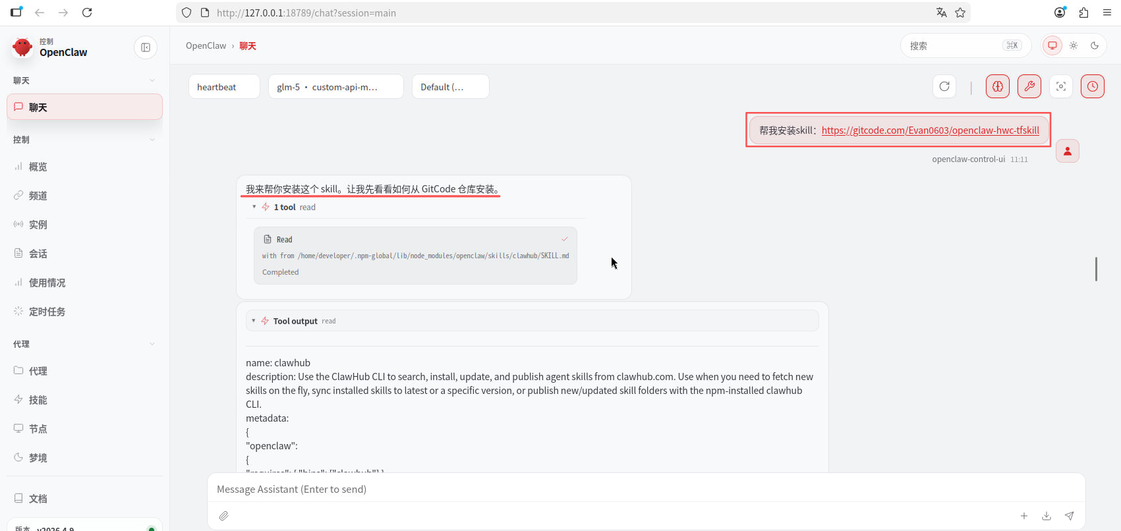Click the 'Completed' status in Read card
This screenshot has height=531, width=1121.
281,272
